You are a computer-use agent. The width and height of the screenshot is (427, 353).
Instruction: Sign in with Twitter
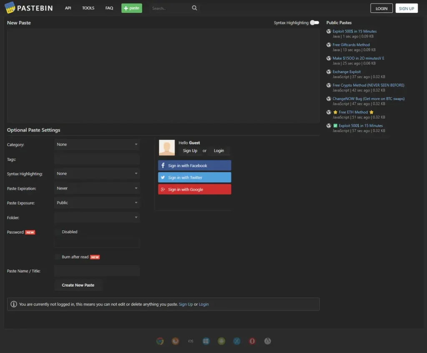195,178
